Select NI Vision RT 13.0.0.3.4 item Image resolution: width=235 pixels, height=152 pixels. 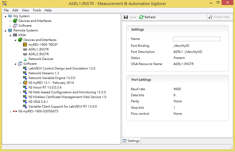click(45, 87)
